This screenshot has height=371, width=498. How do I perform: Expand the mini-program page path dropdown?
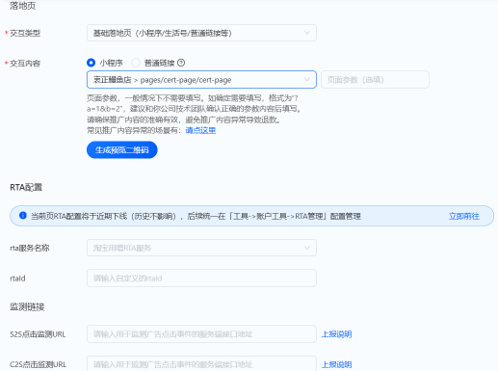tap(201, 80)
